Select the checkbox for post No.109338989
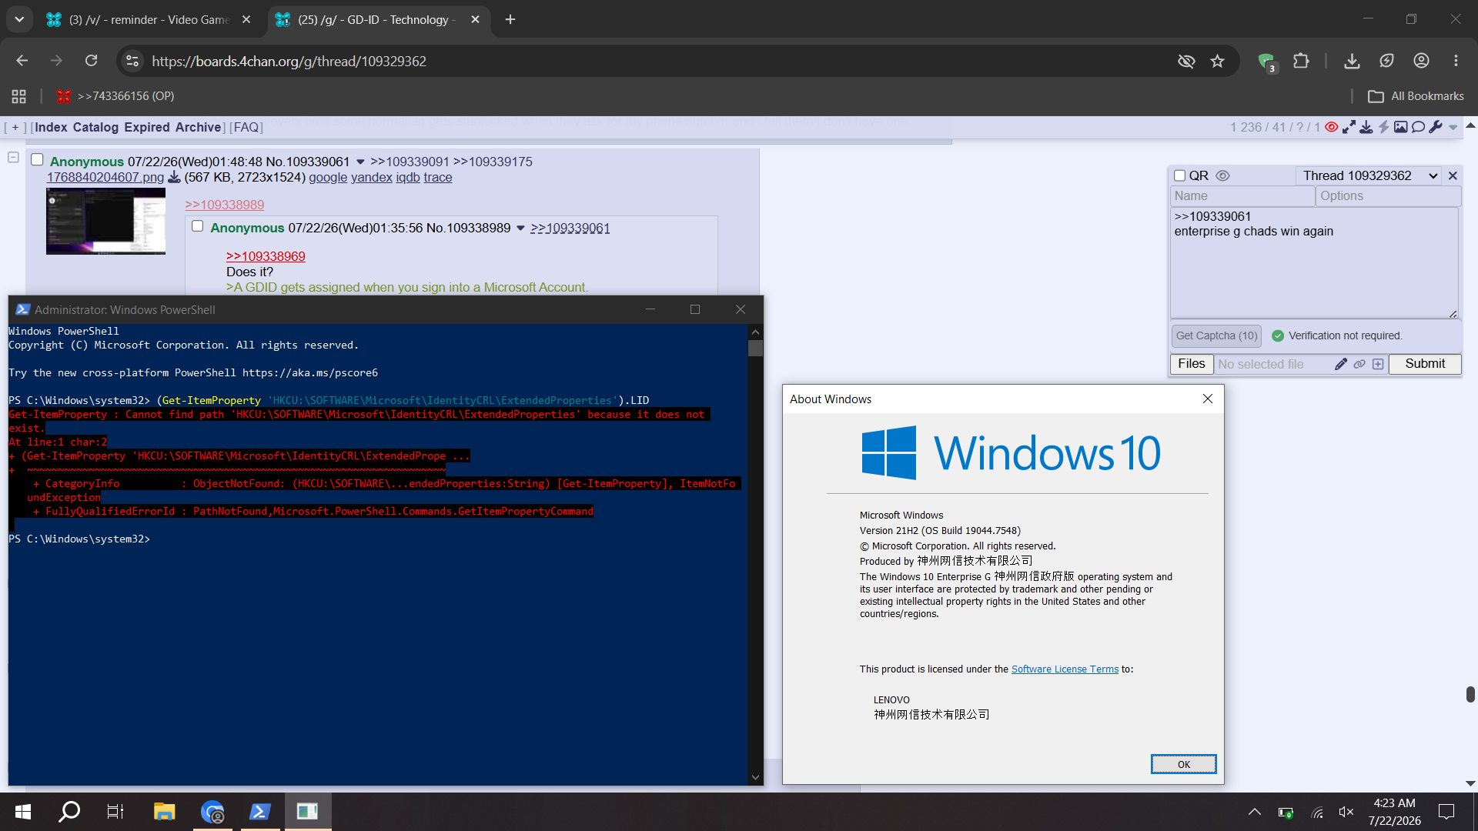1478x831 pixels. pyautogui.click(x=198, y=226)
